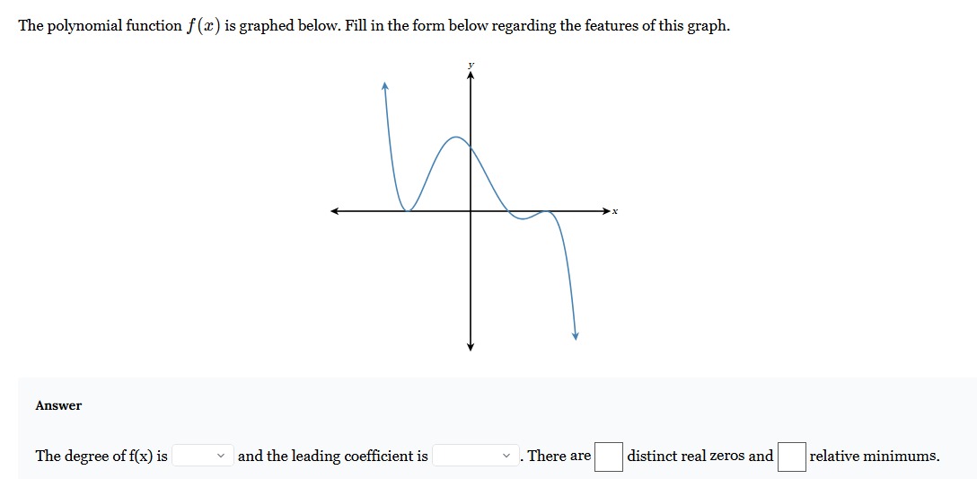The height and width of the screenshot is (479, 977).
Task: Click where the curve crosses the y-axis
Action: point(471,147)
